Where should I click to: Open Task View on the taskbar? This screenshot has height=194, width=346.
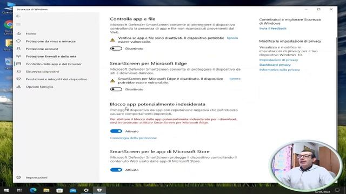point(19,190)
